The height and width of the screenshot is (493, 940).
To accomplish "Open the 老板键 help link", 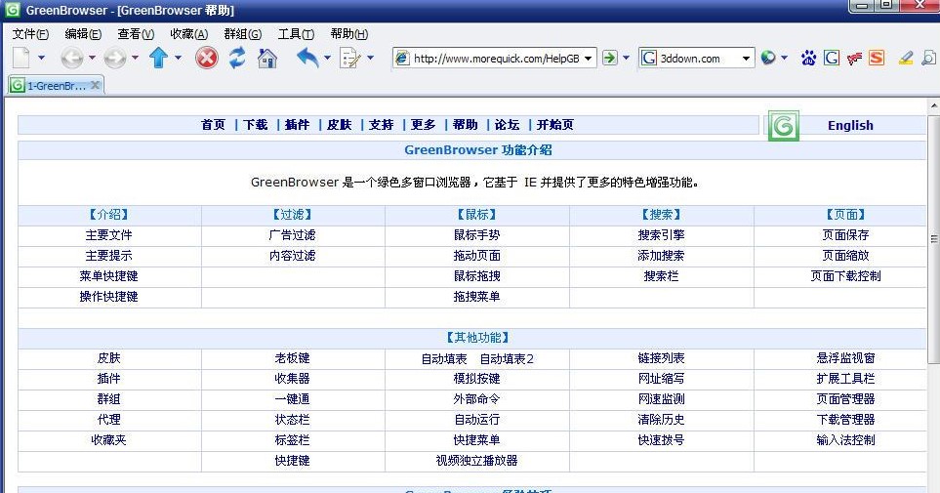I will [x=293, y=358].
